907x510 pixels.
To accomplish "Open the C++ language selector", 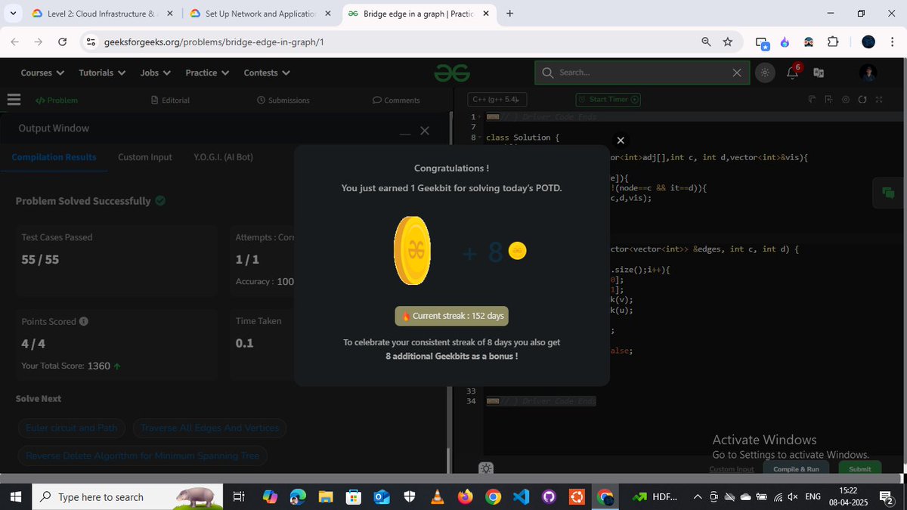I will [x=497, y=99].
